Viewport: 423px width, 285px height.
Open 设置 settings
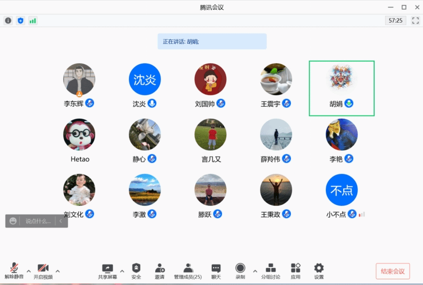pos(319,271)
